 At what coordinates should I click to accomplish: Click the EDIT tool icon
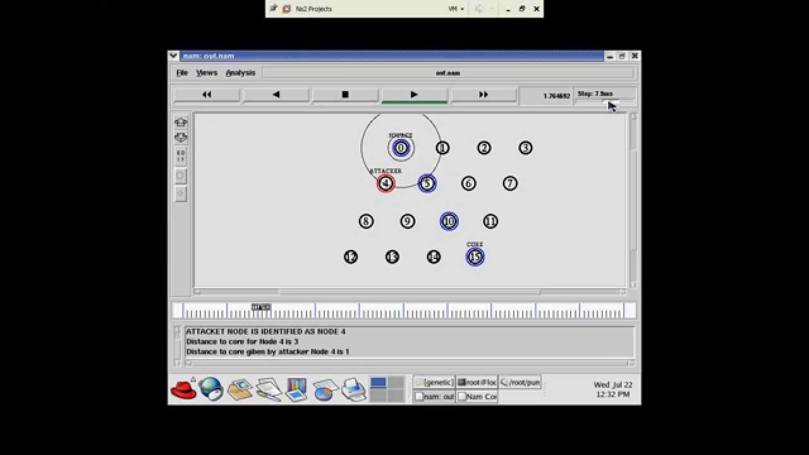(x=181, y=155)
